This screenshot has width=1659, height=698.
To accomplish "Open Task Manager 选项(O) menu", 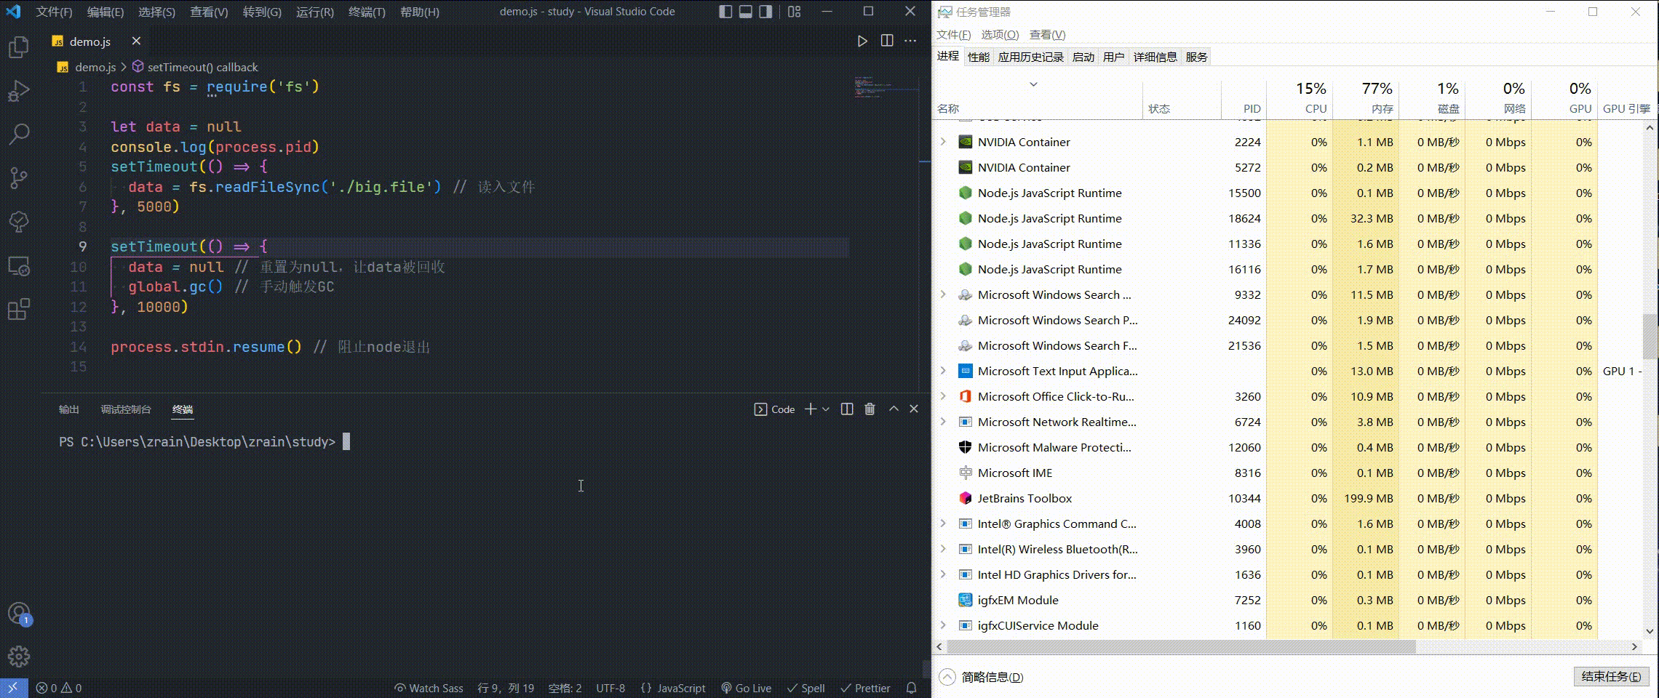I will point(1000,34).
